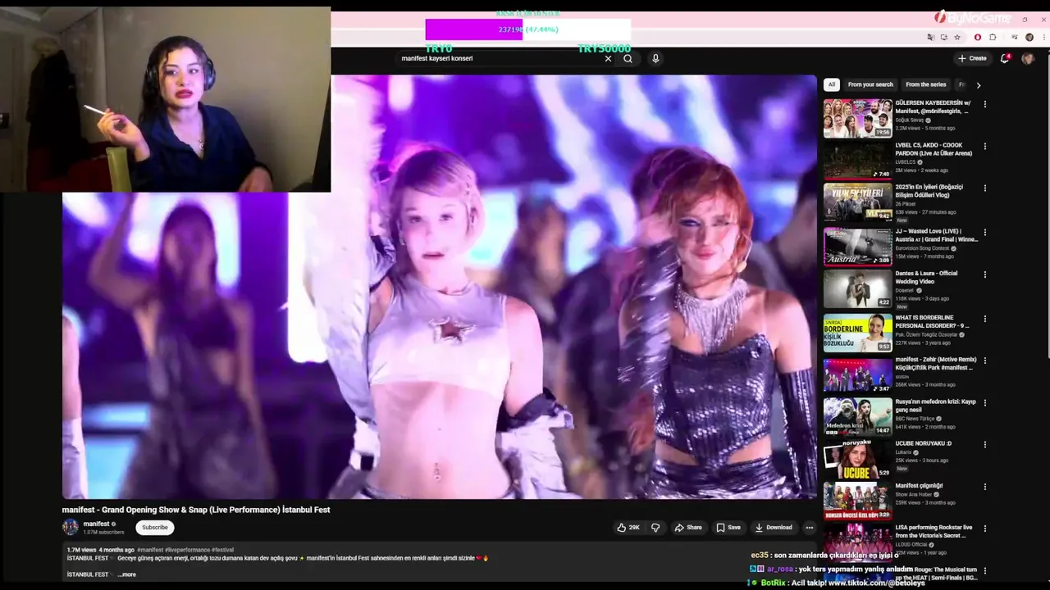Subscribe to the manifest channel
1050x590 pixels.
click(x=154, y=528)
